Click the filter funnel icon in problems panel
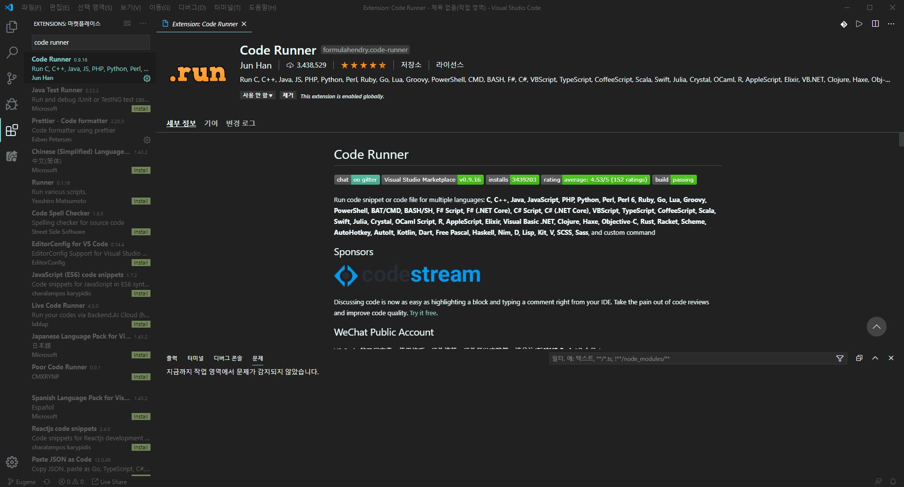The width and height of the screenshot is (904, 487). 840,358
